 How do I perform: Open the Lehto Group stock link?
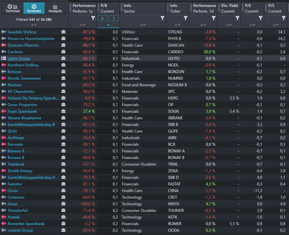click(19, 59)
